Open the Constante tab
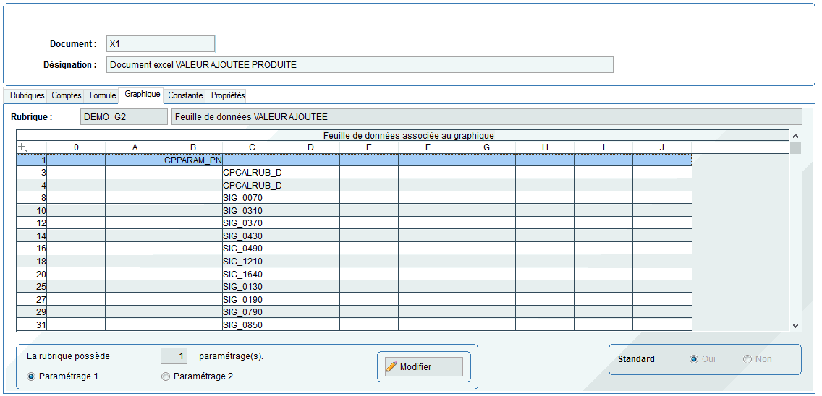This screenshot has height=396, width=822. coord(185,95)
